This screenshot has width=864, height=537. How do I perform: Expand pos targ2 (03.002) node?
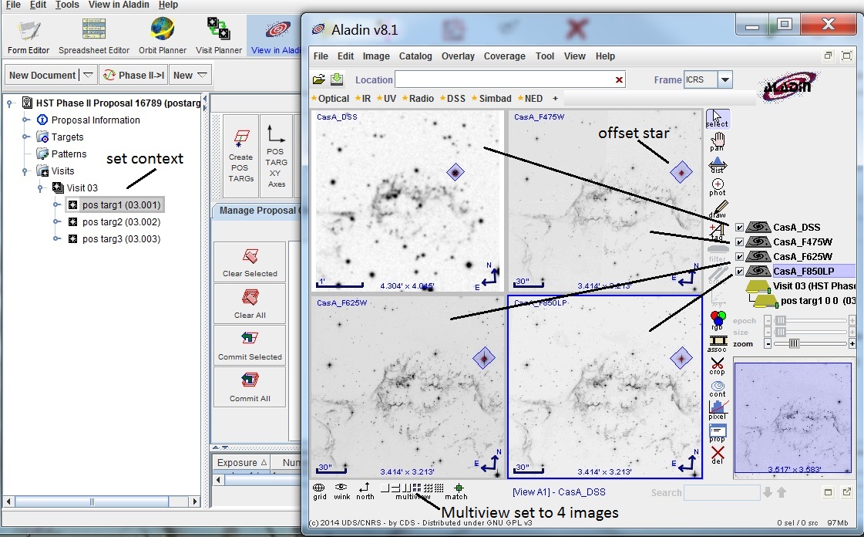(56, 221)
